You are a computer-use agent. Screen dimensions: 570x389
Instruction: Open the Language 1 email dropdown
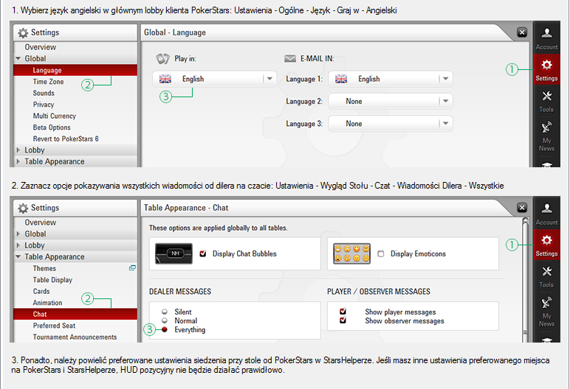pos(391,79)
